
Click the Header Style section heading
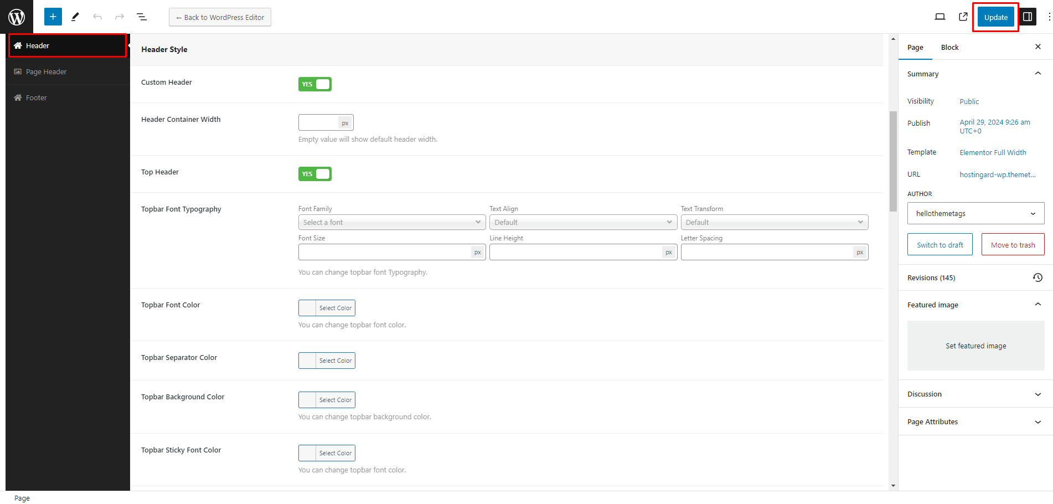coord(164,49)
